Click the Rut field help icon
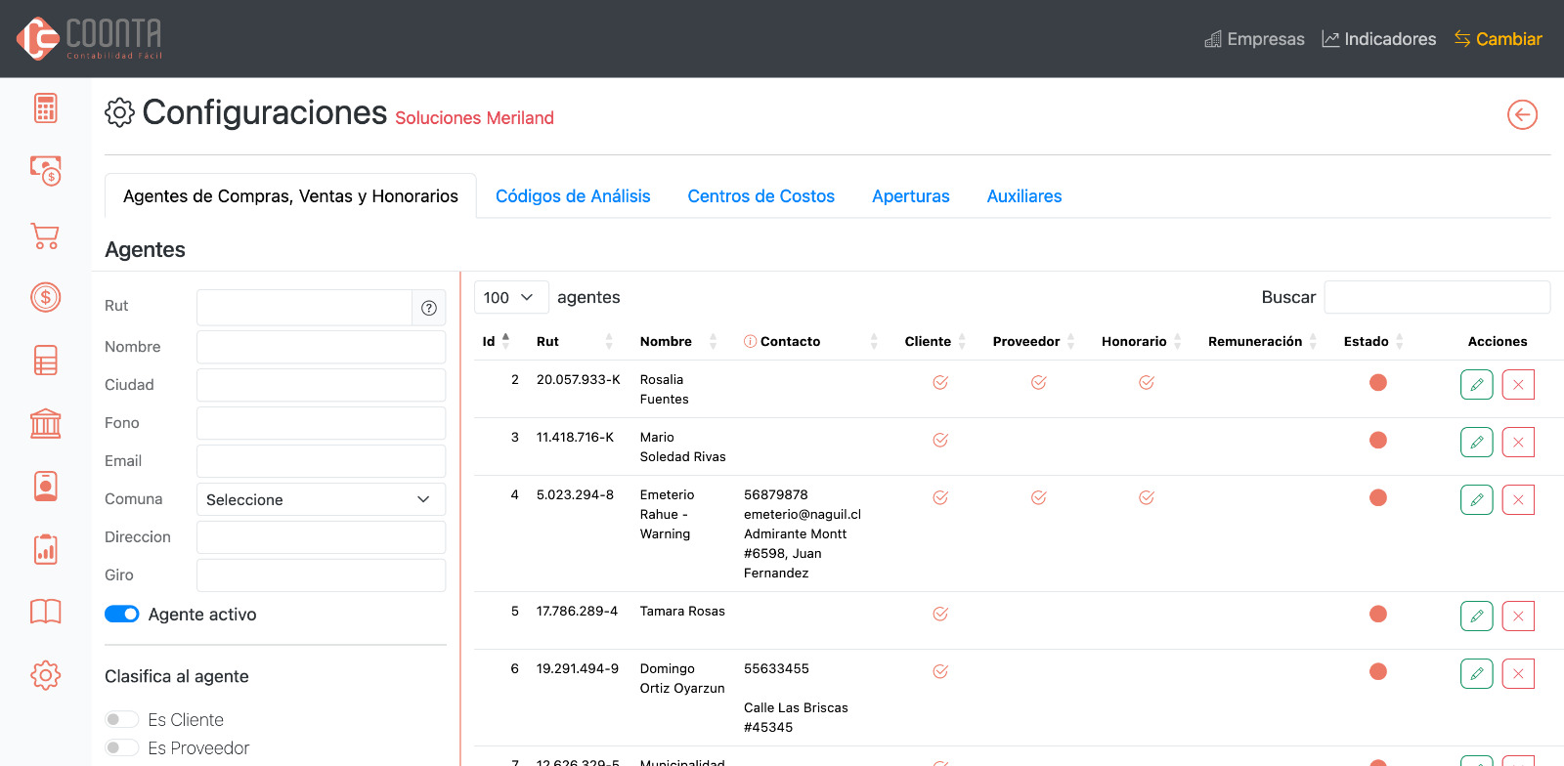1564x766 pixels. [428, 308]
